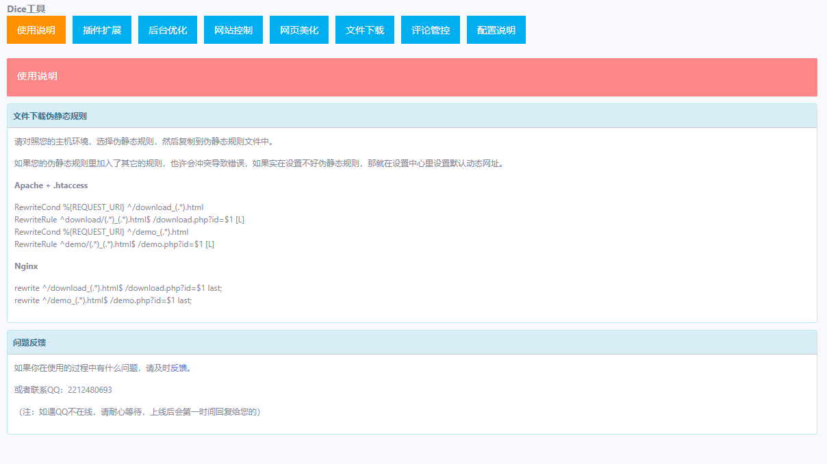Open the 使用说明 tab
The height and width of the screenshot is (464, 827).
pos(36,30)
